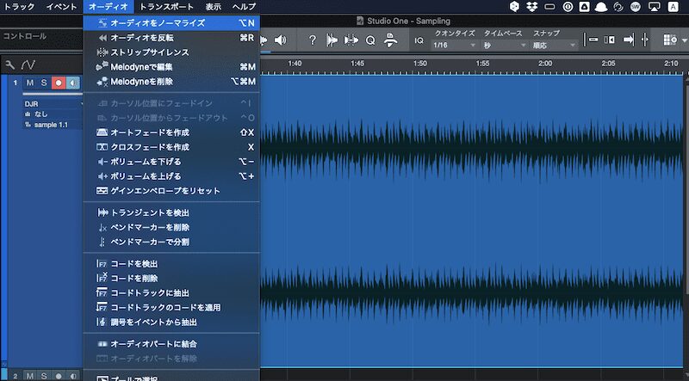Open the Quantize 1/16 dropdown
The height and width of the screenshot is (381, 689).
pyautogui.click(x=455, y=45)
